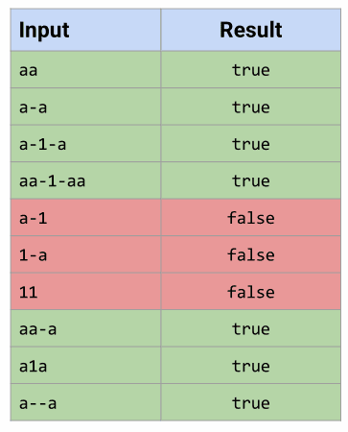Click the false result beside 'a-1'
The width and height of the screenshot is (348, 432).
pyautogui.click(x=251, y=218)
